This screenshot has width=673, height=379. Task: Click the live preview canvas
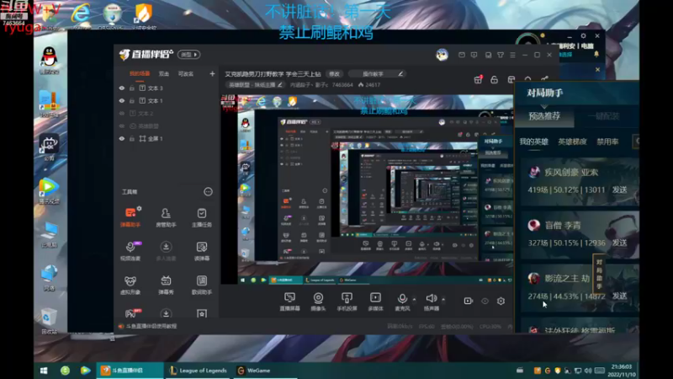pyautogui.click(x=367, y=189)
